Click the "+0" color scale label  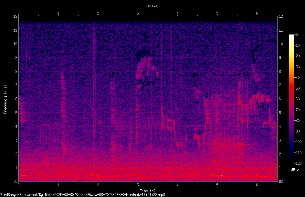pyautogui.click(x=296, y=35)
